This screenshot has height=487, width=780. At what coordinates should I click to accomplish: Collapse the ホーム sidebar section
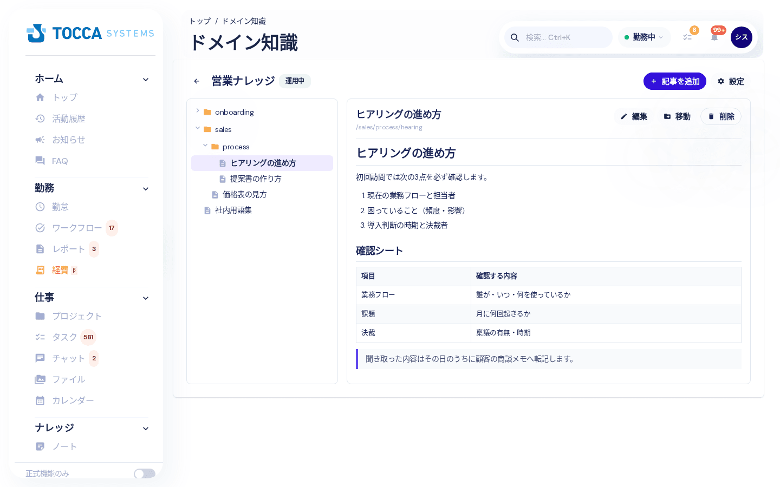tap(146, 80)
